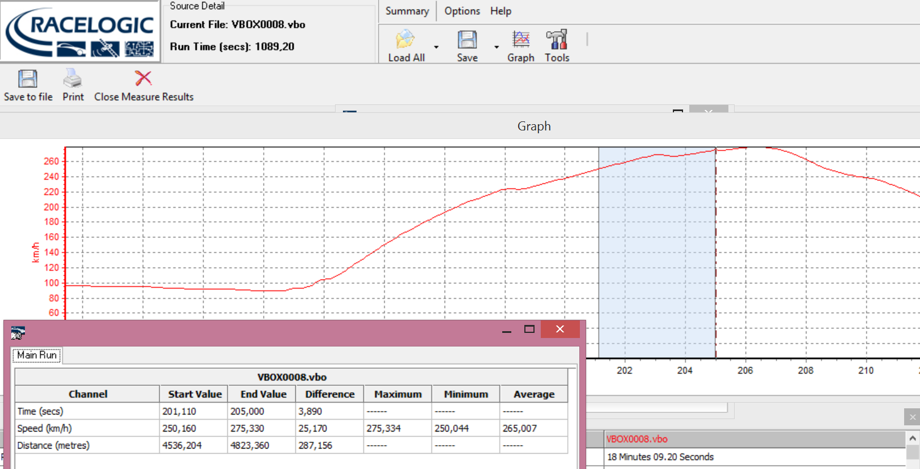Click the Average column header
The height and width of the screenshot is (469, 920).
533,394
